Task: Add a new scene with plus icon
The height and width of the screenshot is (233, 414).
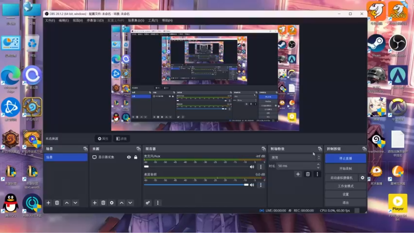Action: [48, 203]
